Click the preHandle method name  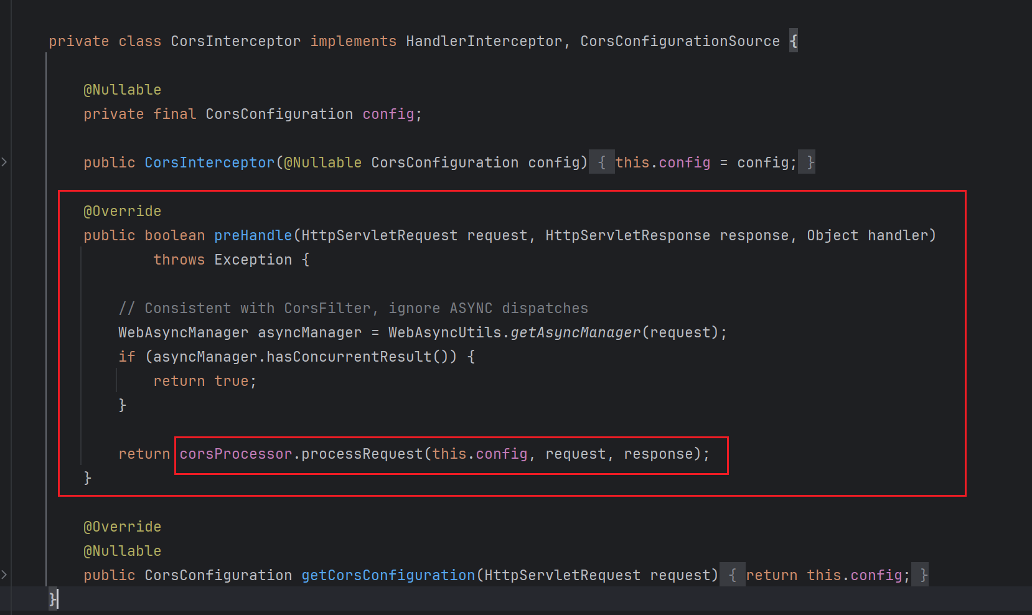point(253,235)
